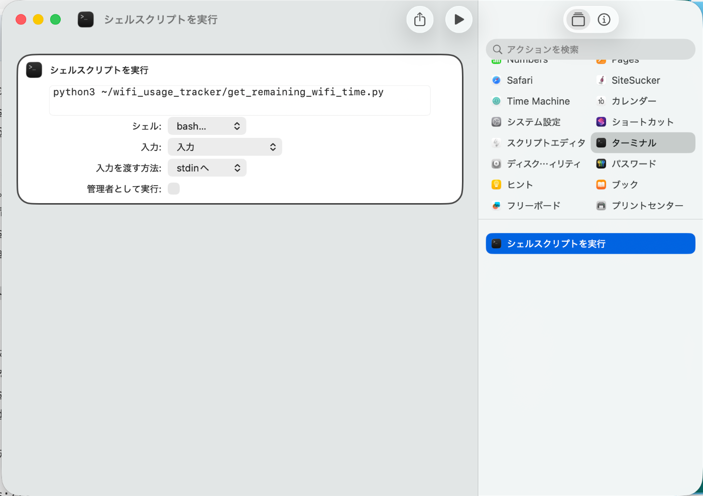Viewport: 703px width, 496px height.
Task: Open the action library panel icon
Action: (578, 20)
